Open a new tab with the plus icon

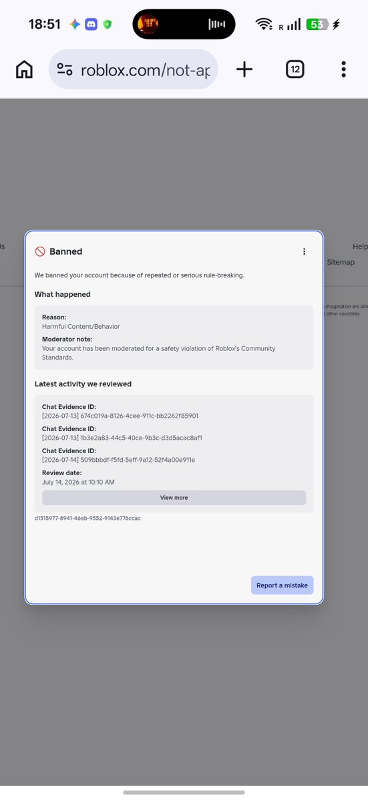click(244, 69)
